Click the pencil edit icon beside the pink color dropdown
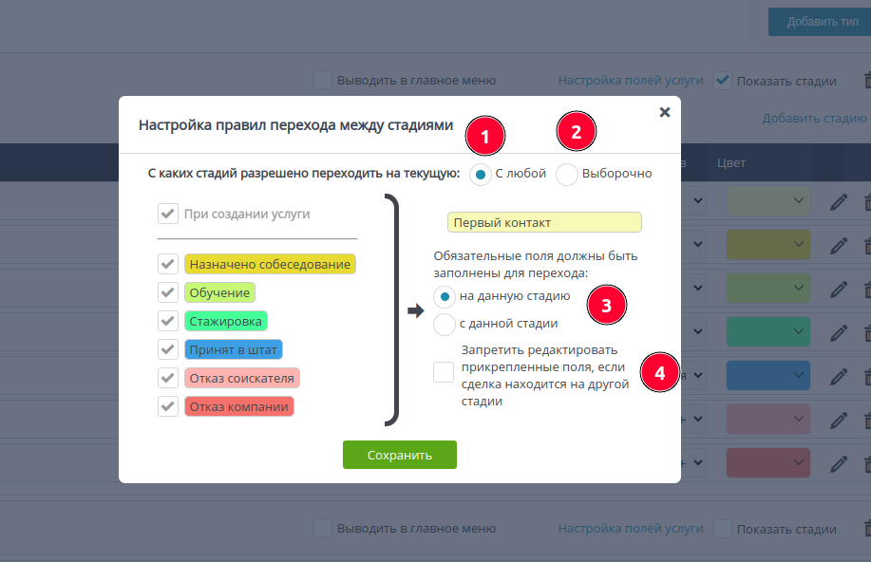The width and height of the screenshot is (871, 562). coord(838,419)
